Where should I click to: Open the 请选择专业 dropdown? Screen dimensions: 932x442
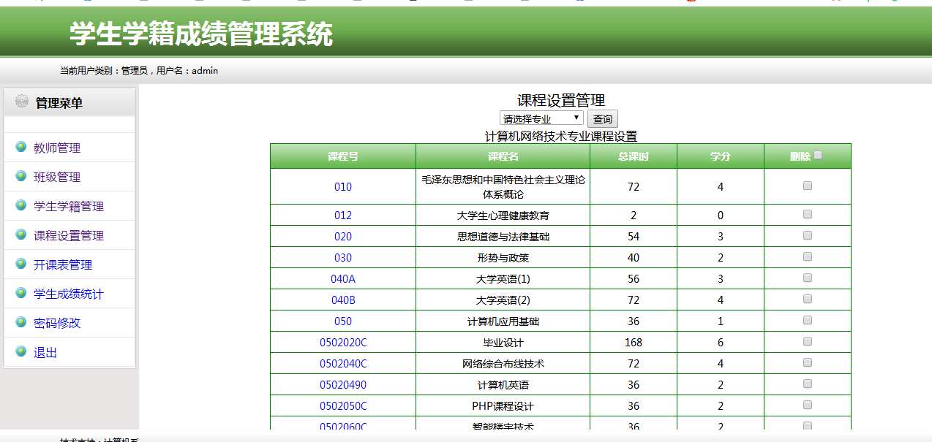click(x=541, y=118)
